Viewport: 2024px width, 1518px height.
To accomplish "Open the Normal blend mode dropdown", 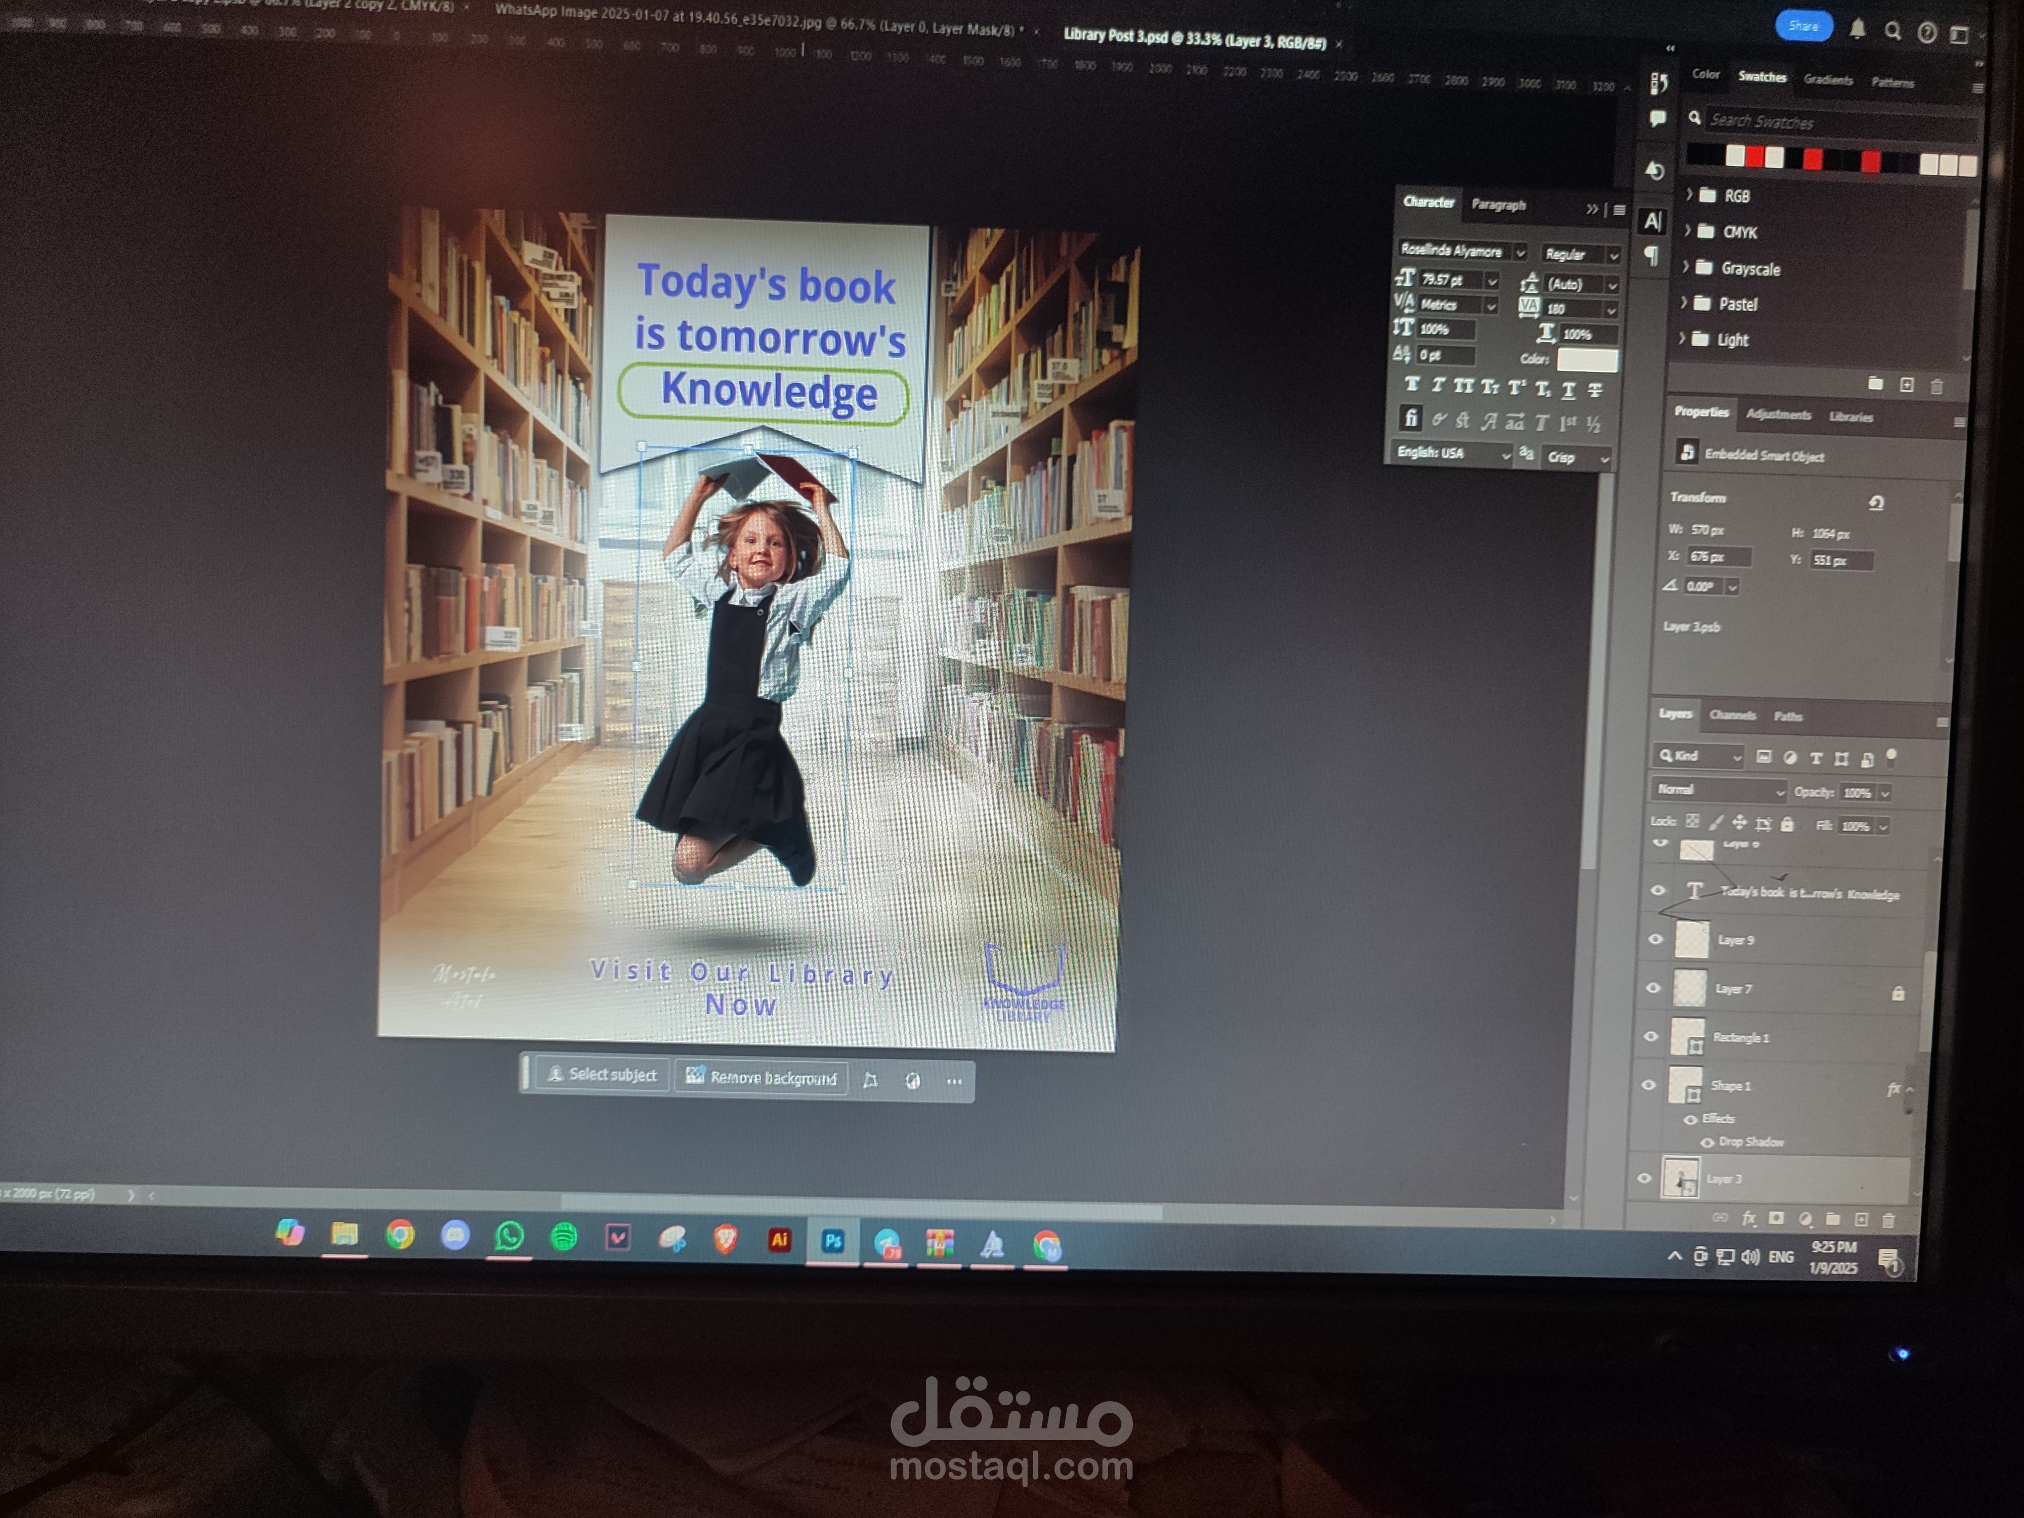I will [1718, 790].
